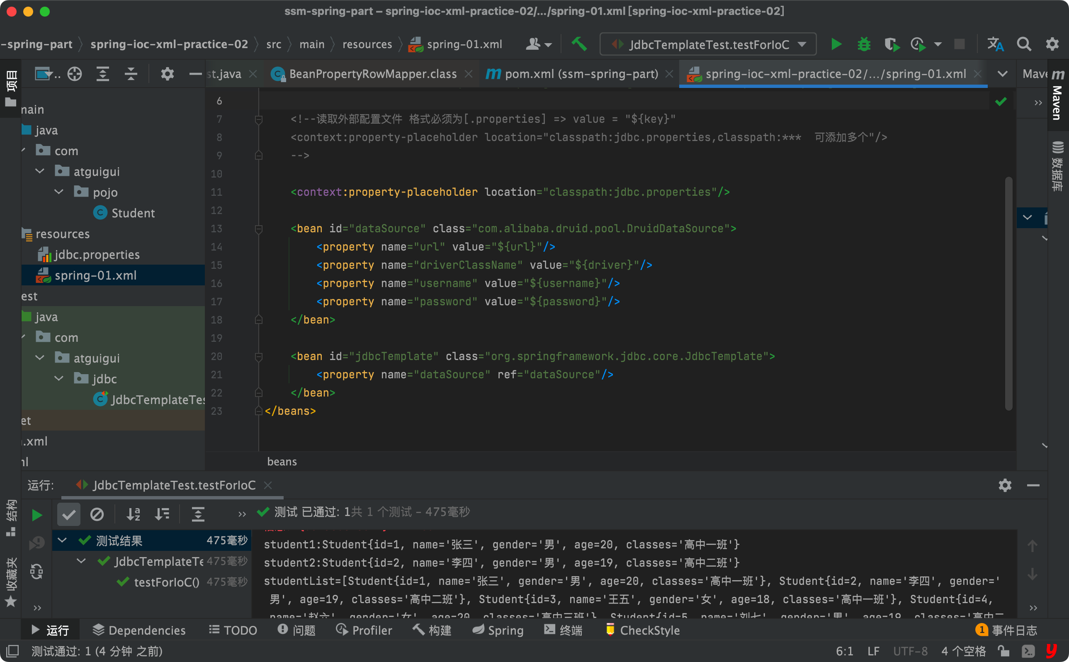Toggle show passed tests checkmark
The width and height of the screenshot is (1069, 662).
click(x=69, y=515)
